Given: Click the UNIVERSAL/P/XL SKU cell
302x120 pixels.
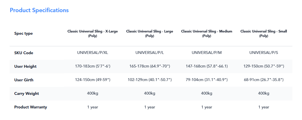Looking at the screenshot, I should 93,53.
